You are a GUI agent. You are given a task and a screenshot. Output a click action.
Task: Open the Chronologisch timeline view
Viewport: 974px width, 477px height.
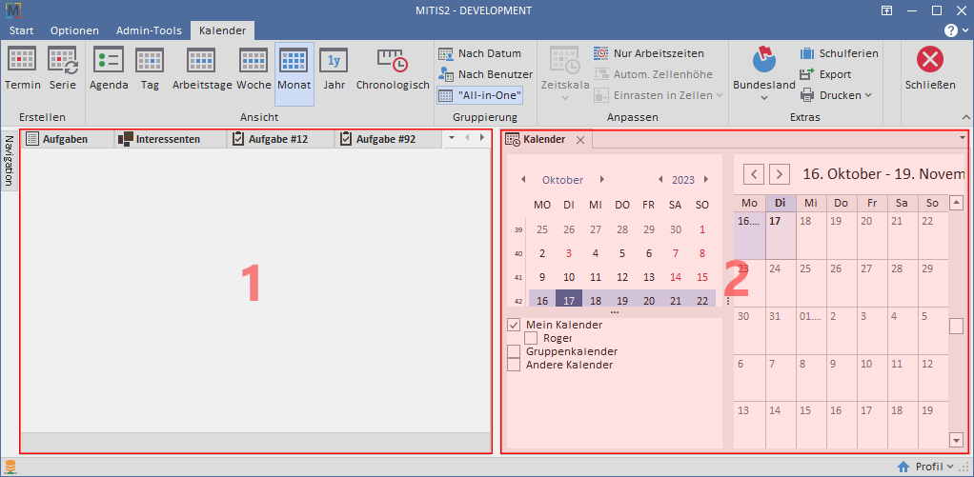point(392,62)
